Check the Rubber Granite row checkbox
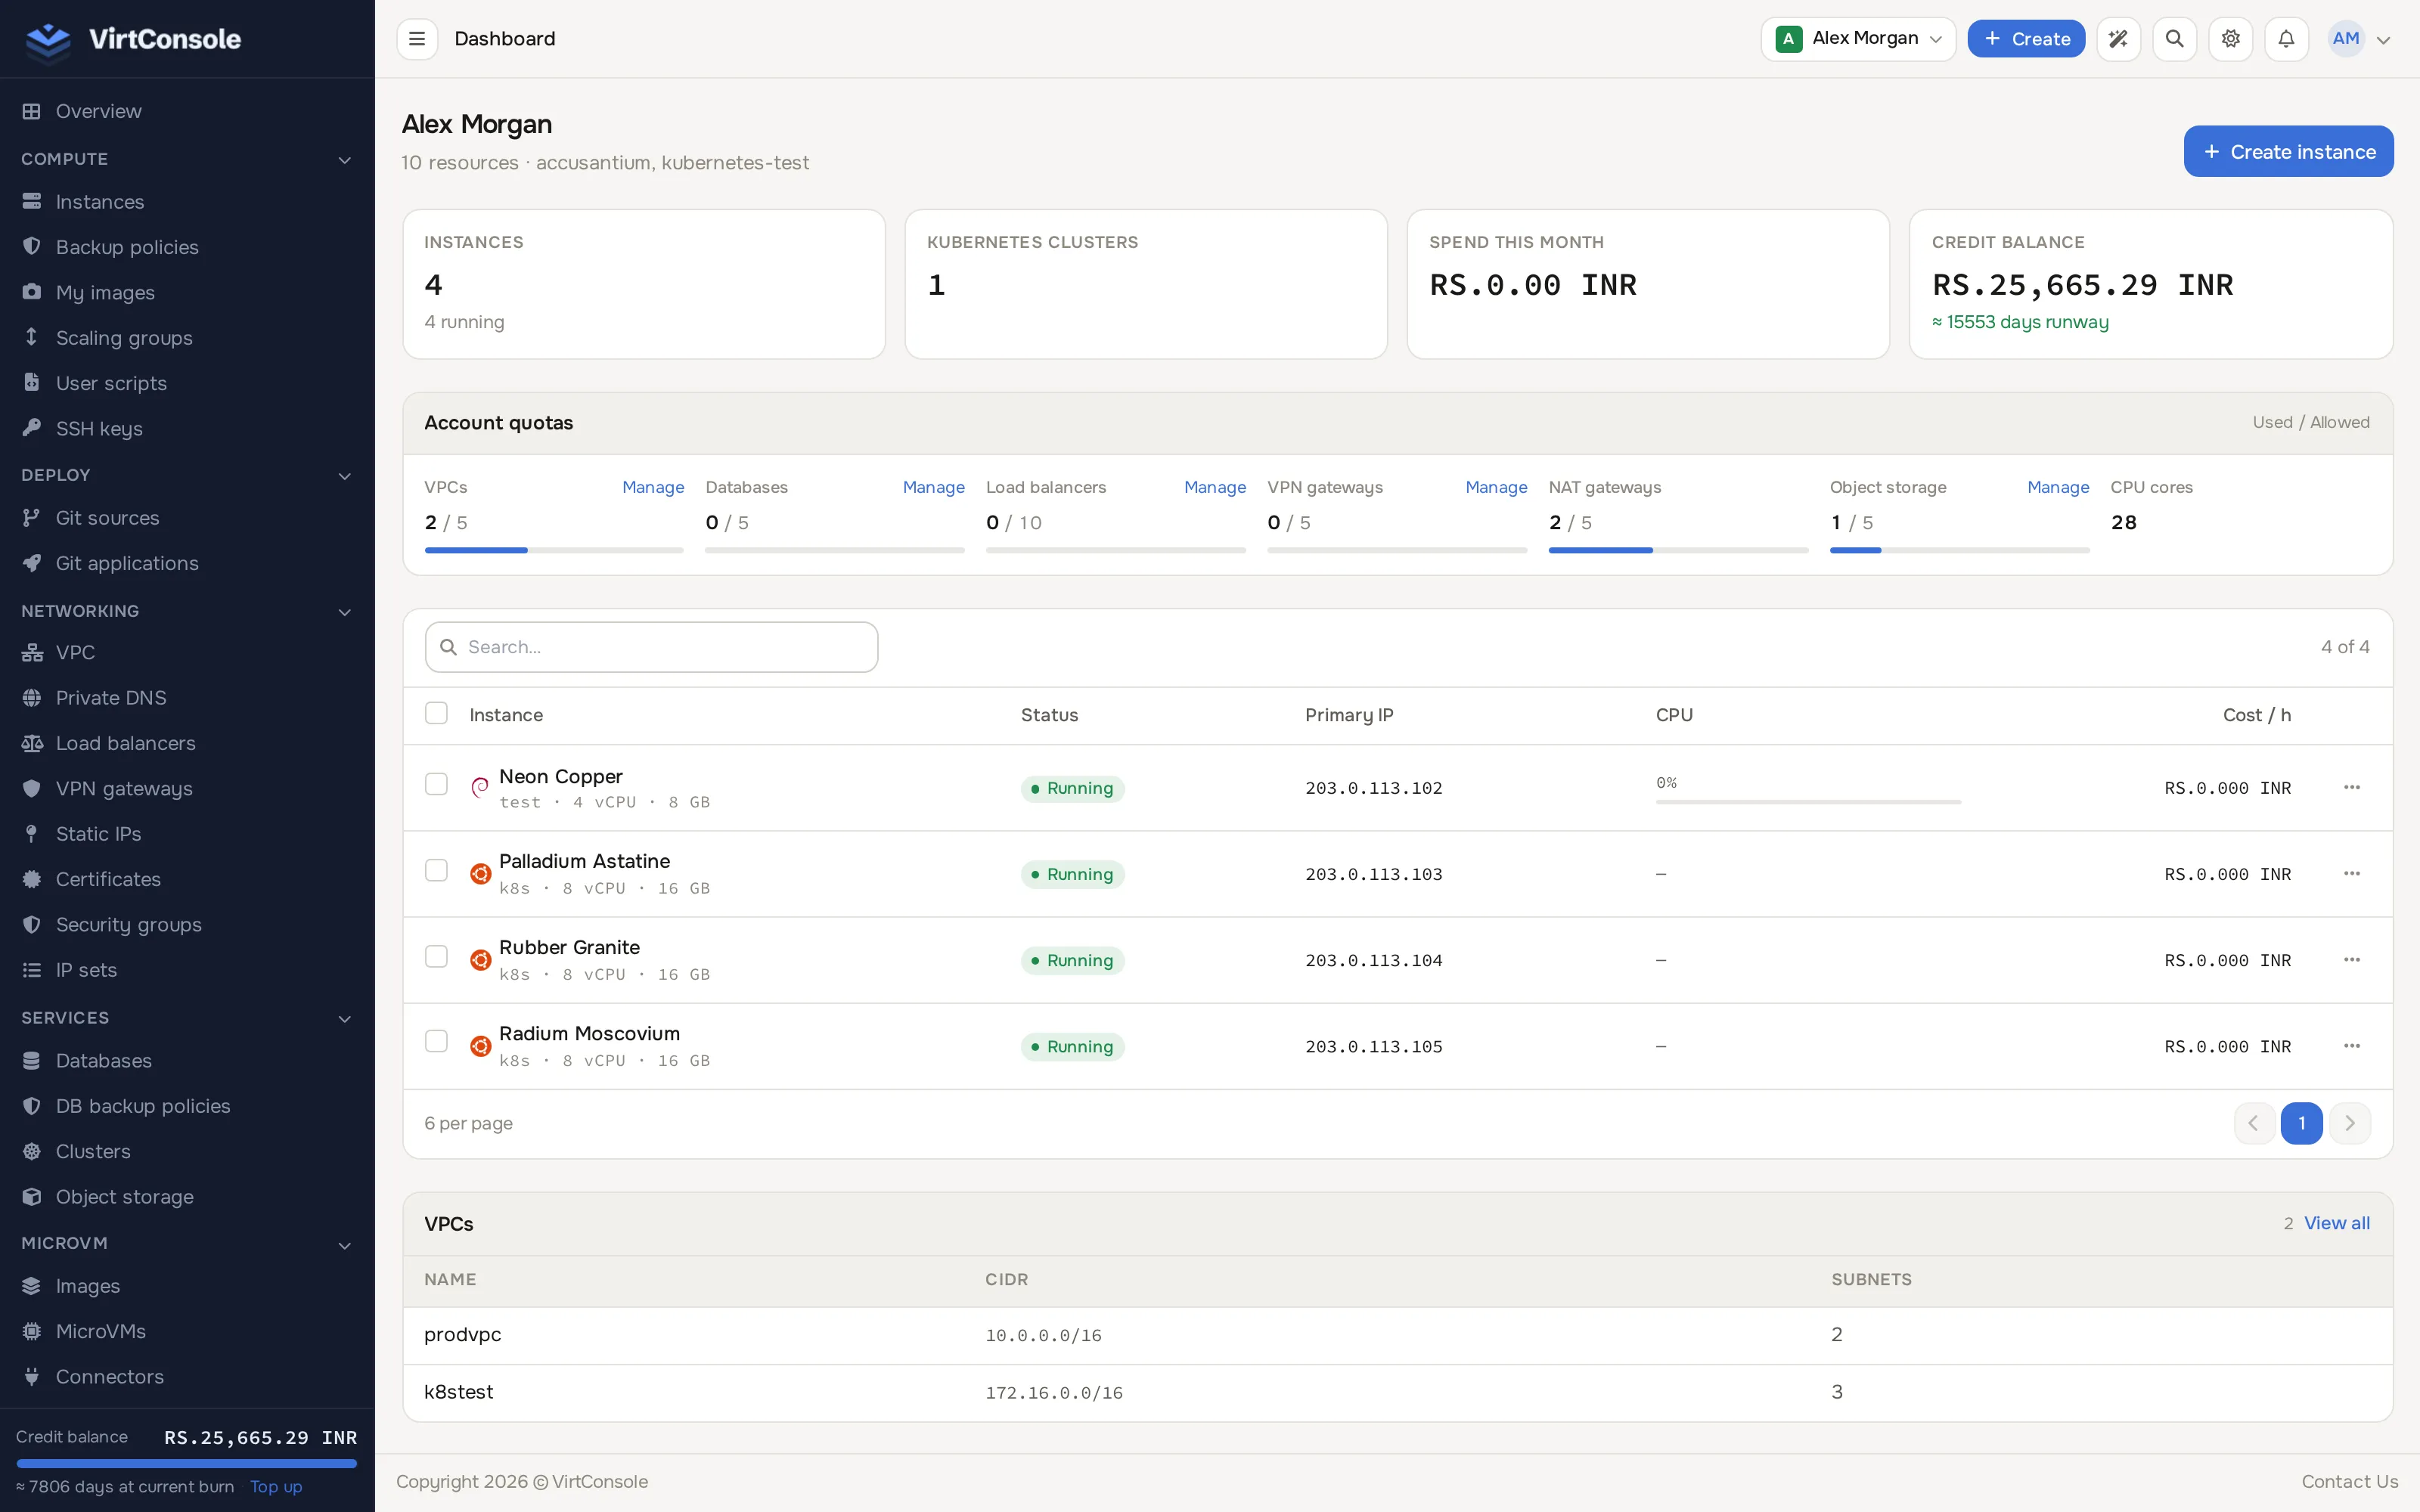Viewport: 2420px width, 1512px height. click(436, 956)
